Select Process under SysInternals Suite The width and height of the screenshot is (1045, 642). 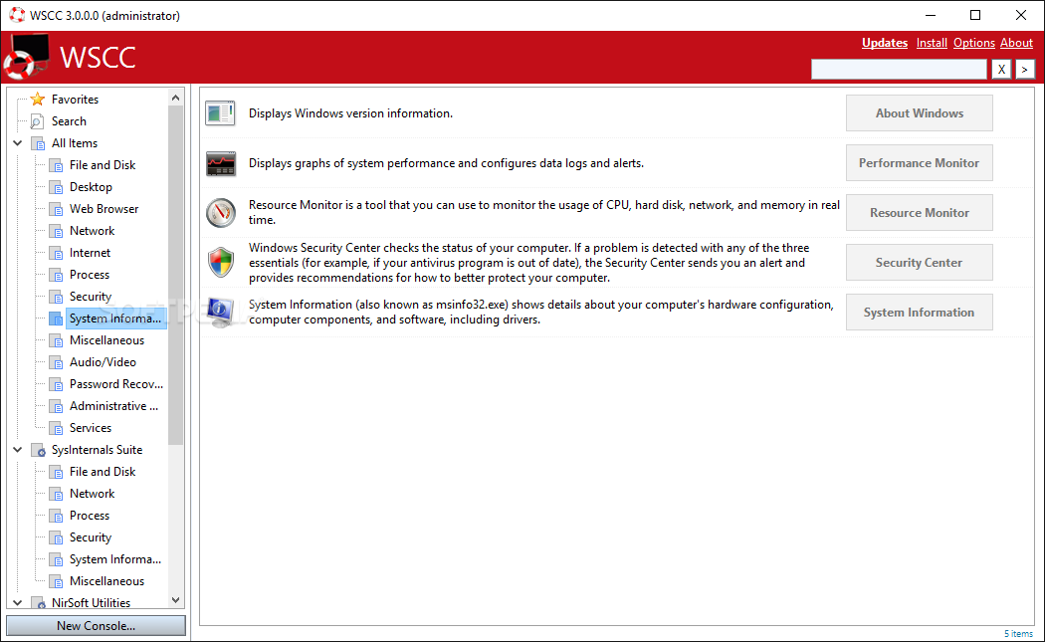[x=90, y=516]
